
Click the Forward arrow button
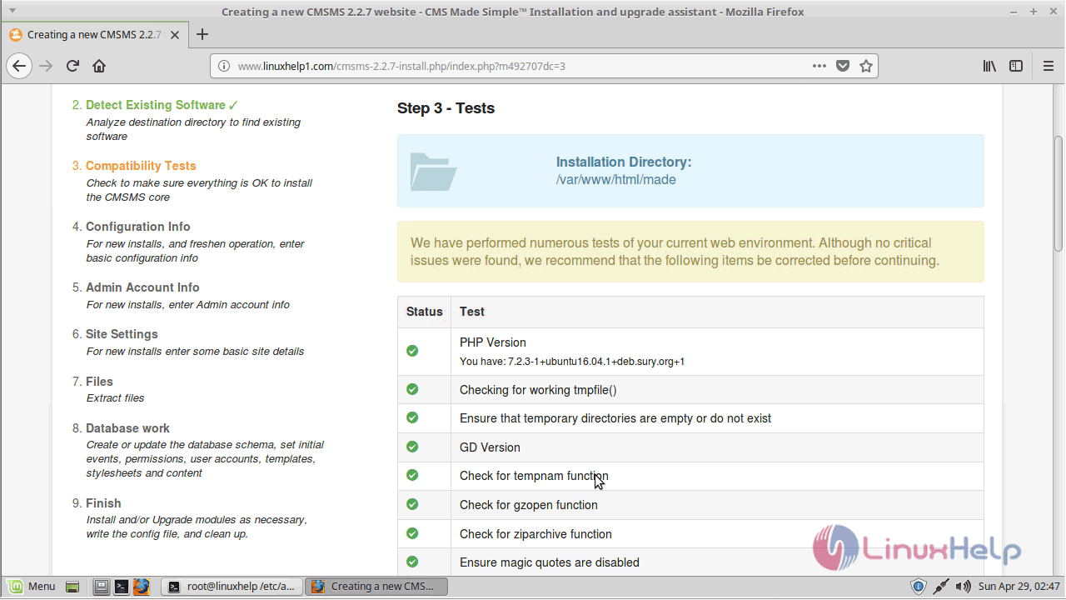click(46, 66)
